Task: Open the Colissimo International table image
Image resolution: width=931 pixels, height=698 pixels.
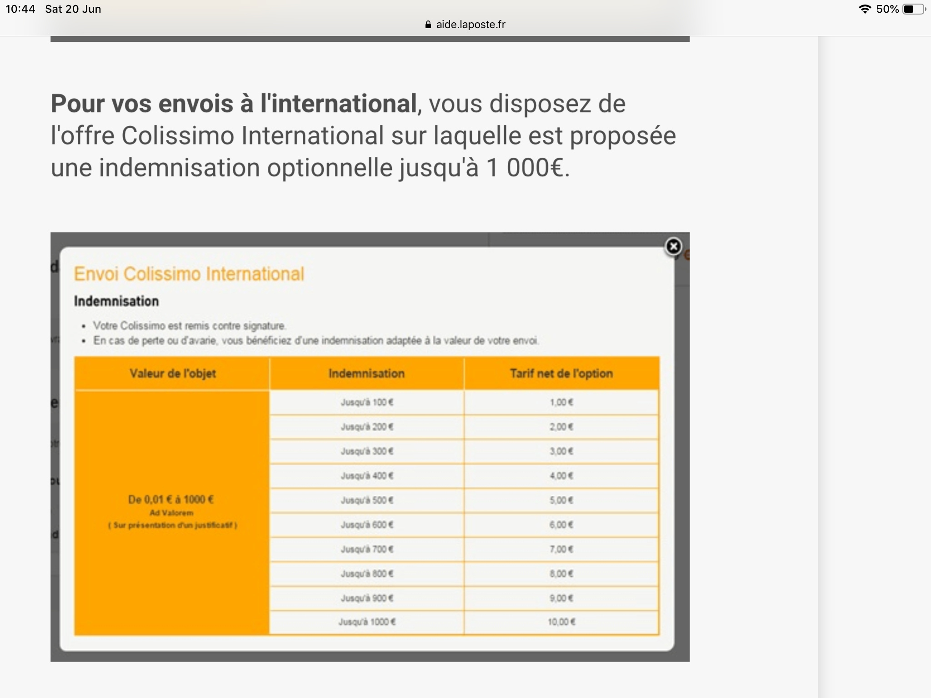Action: pos(370,447)
